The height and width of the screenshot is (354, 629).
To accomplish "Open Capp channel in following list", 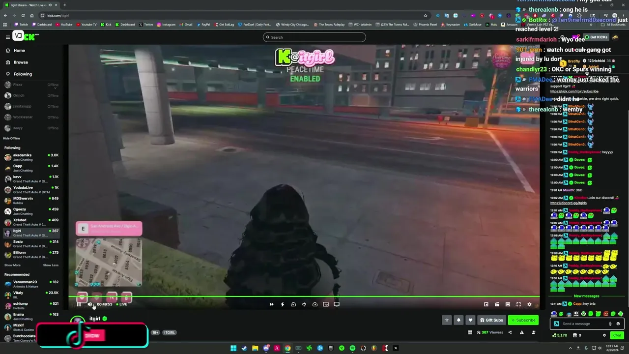I will point(31,168).
